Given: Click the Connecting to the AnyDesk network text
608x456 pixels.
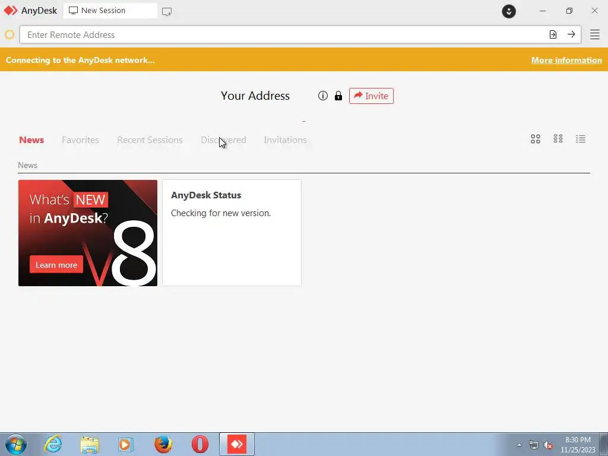Looking at the screenshot, I should pyautogui.click(x=80, y=60).
